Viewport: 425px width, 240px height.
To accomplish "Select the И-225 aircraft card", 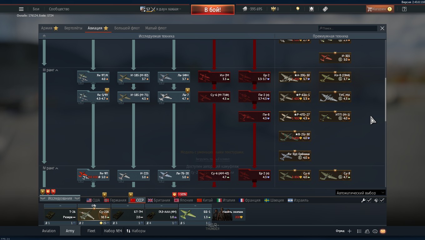I will tap(133, 175).
